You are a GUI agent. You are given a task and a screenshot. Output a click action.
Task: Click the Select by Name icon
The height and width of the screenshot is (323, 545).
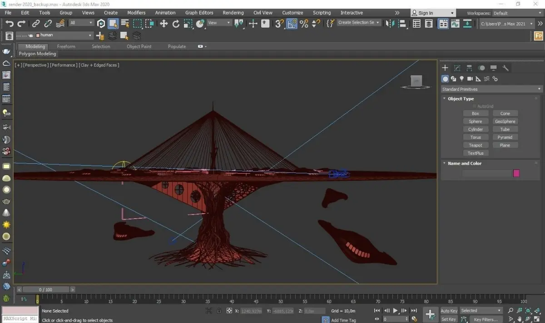(x=125, y=24)
